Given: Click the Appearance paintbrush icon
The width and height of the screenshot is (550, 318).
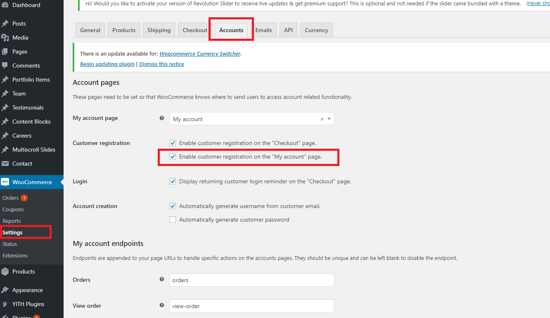Looking at the screenshot, I should (x=5, y=290).
